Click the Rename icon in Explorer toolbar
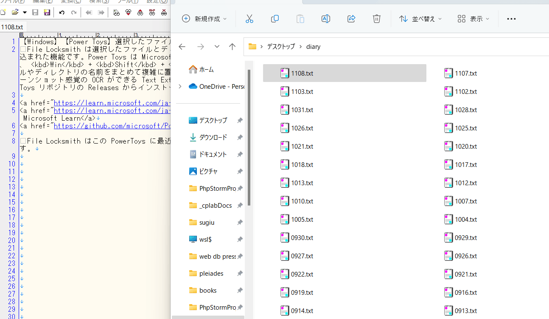Image resolution: width=549 pixels, height=319 pixels. point(325,19)
